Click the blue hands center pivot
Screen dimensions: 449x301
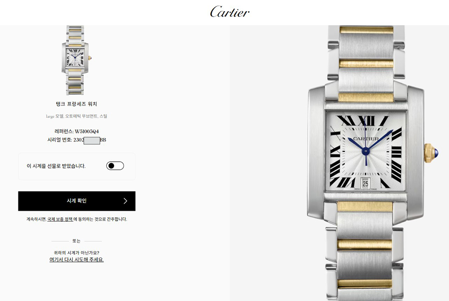click(365, 151)
